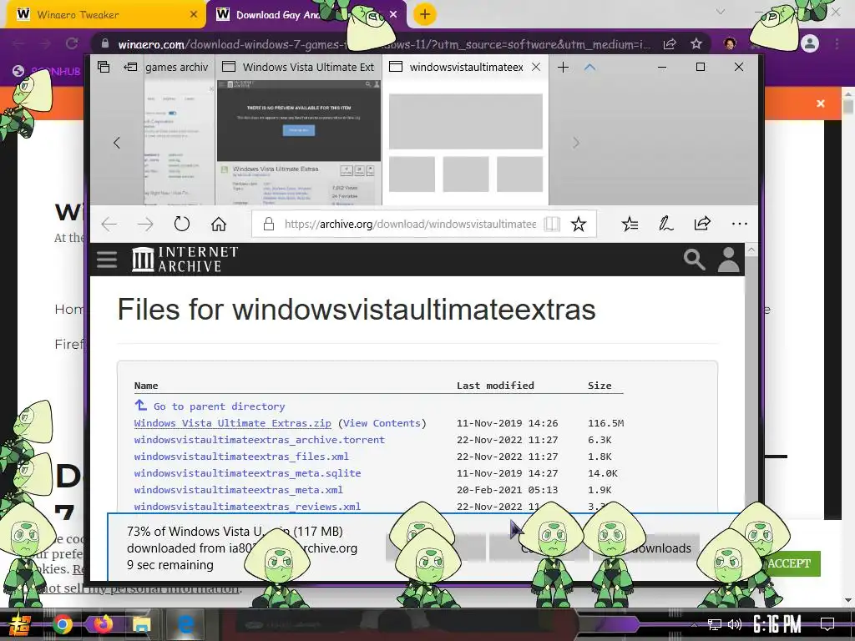Open Windows Vista Ultimate Extras tab preview
Viewport: 855px width, 641px height.
(x=299, y=142)
